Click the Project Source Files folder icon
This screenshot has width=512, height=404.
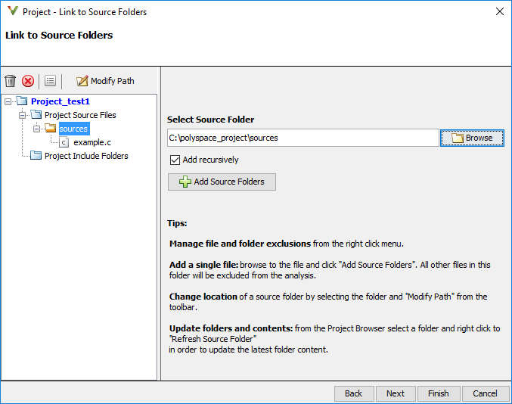[36, 115]
